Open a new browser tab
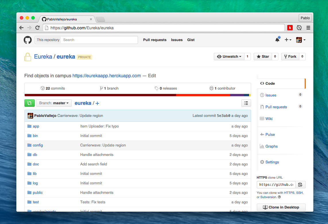 101,20
